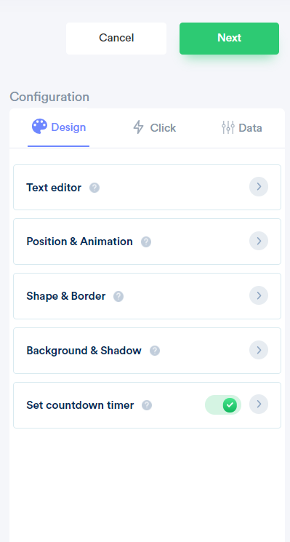Screen dimensions: 290x542
Task: Click help icon beside Shape & Border
Action: tap(118, 296)
